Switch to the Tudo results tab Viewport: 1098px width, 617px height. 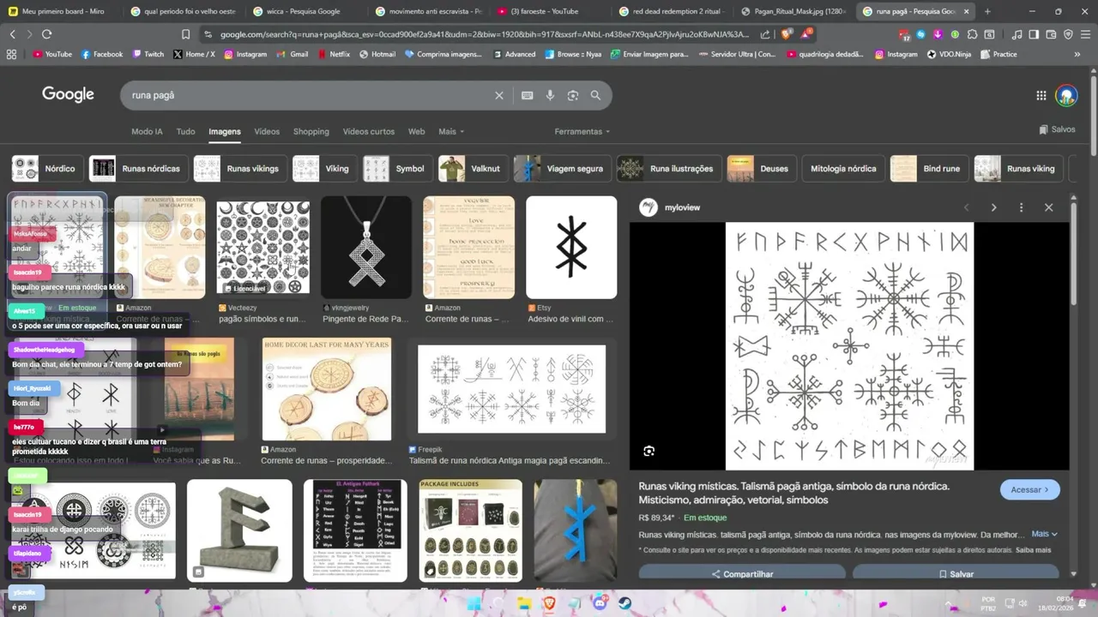point(185,131)
